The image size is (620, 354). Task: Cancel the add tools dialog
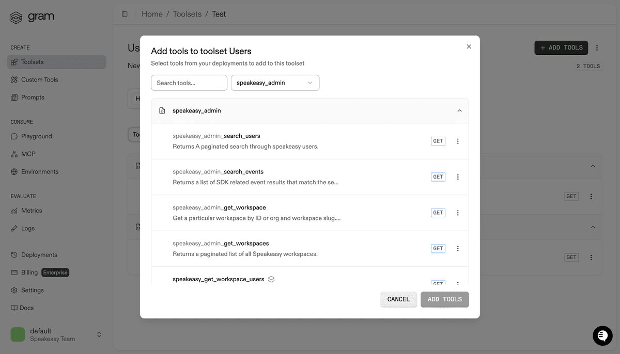398,299
